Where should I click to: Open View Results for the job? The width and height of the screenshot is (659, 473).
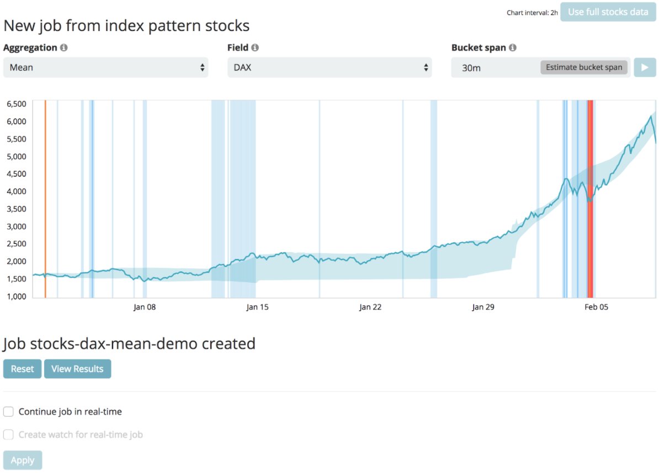point(77,369)
